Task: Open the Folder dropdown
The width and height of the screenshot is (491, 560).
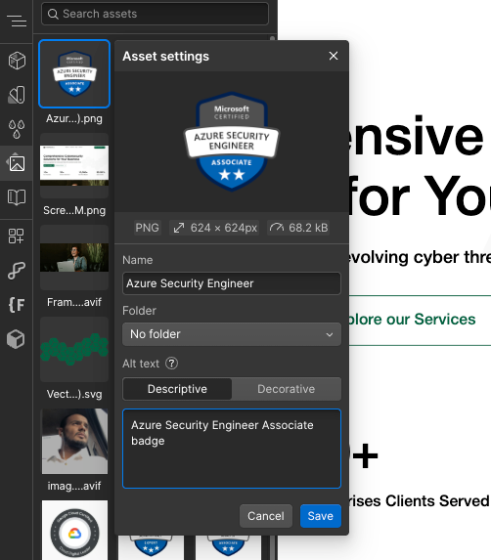Action: 232,334
